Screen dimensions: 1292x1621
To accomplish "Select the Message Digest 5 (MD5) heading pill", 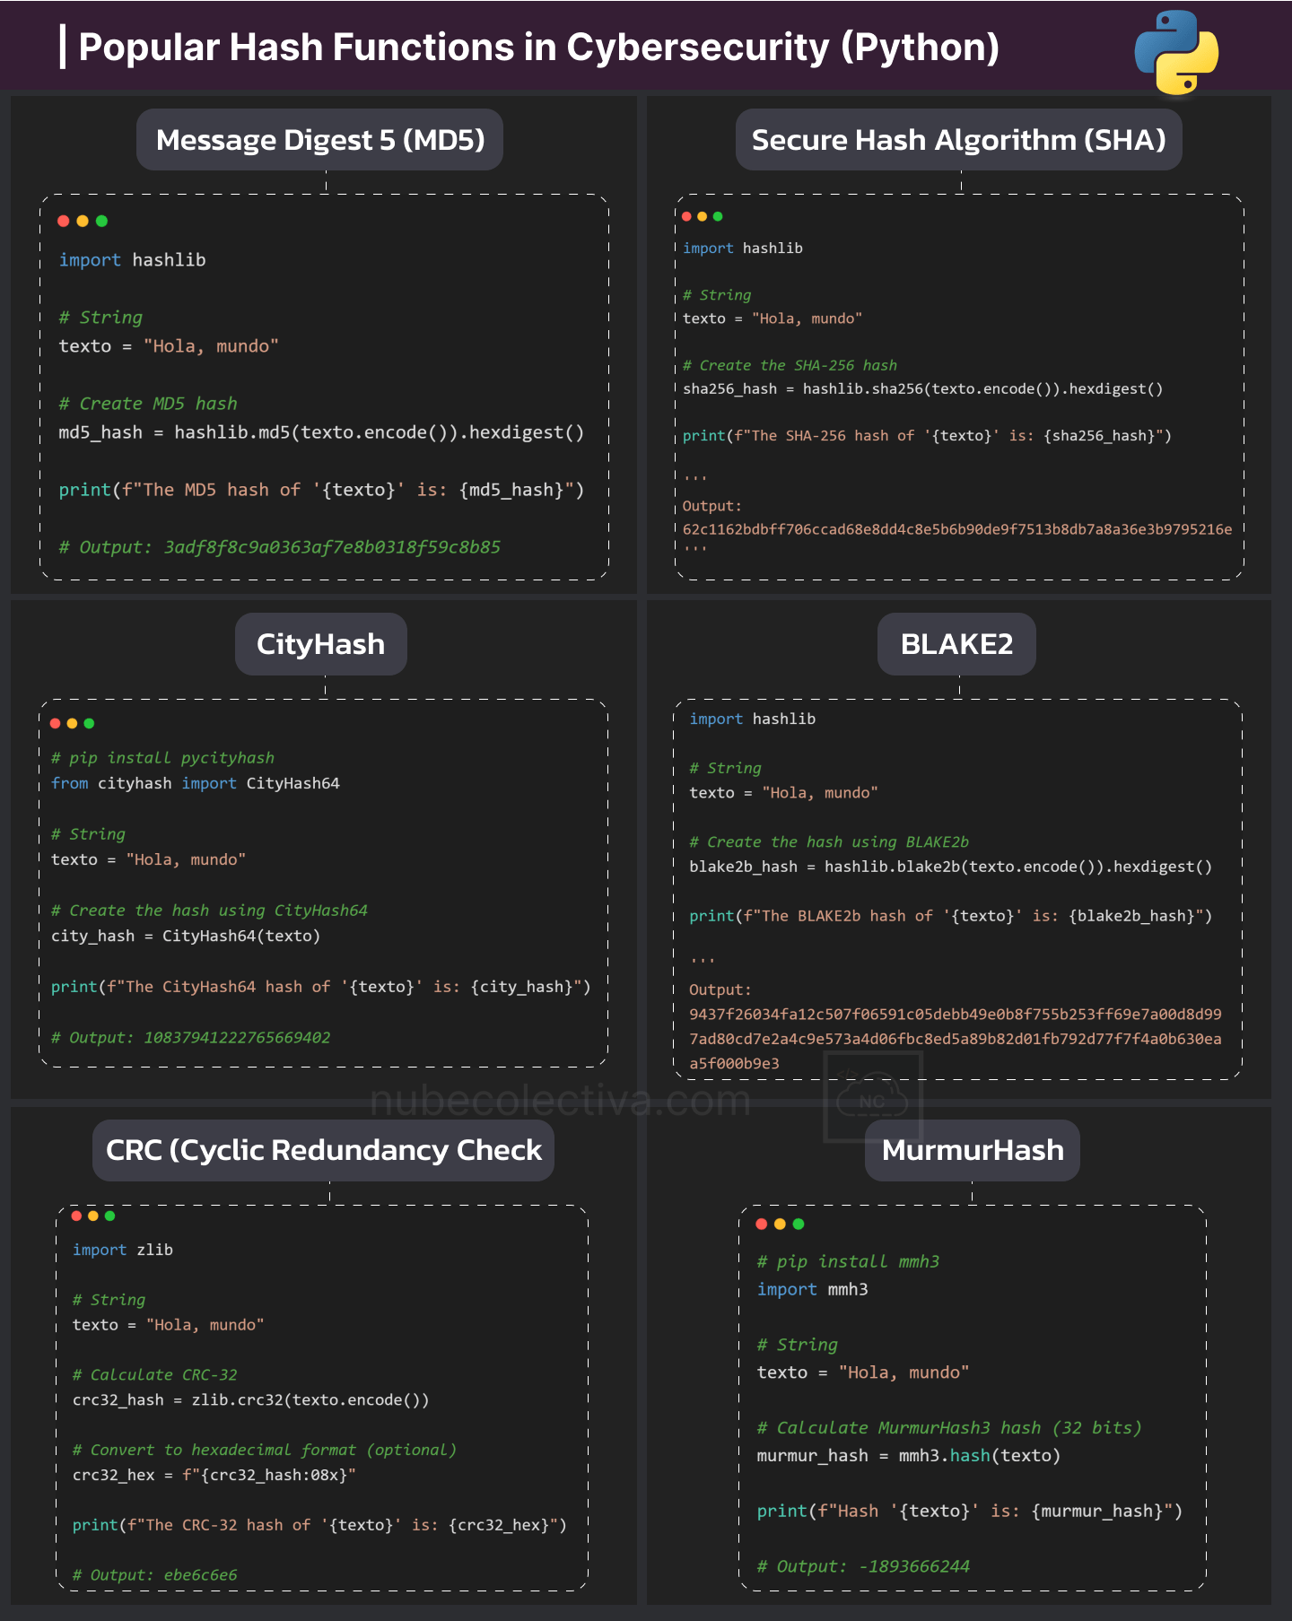I will [319, 140].
